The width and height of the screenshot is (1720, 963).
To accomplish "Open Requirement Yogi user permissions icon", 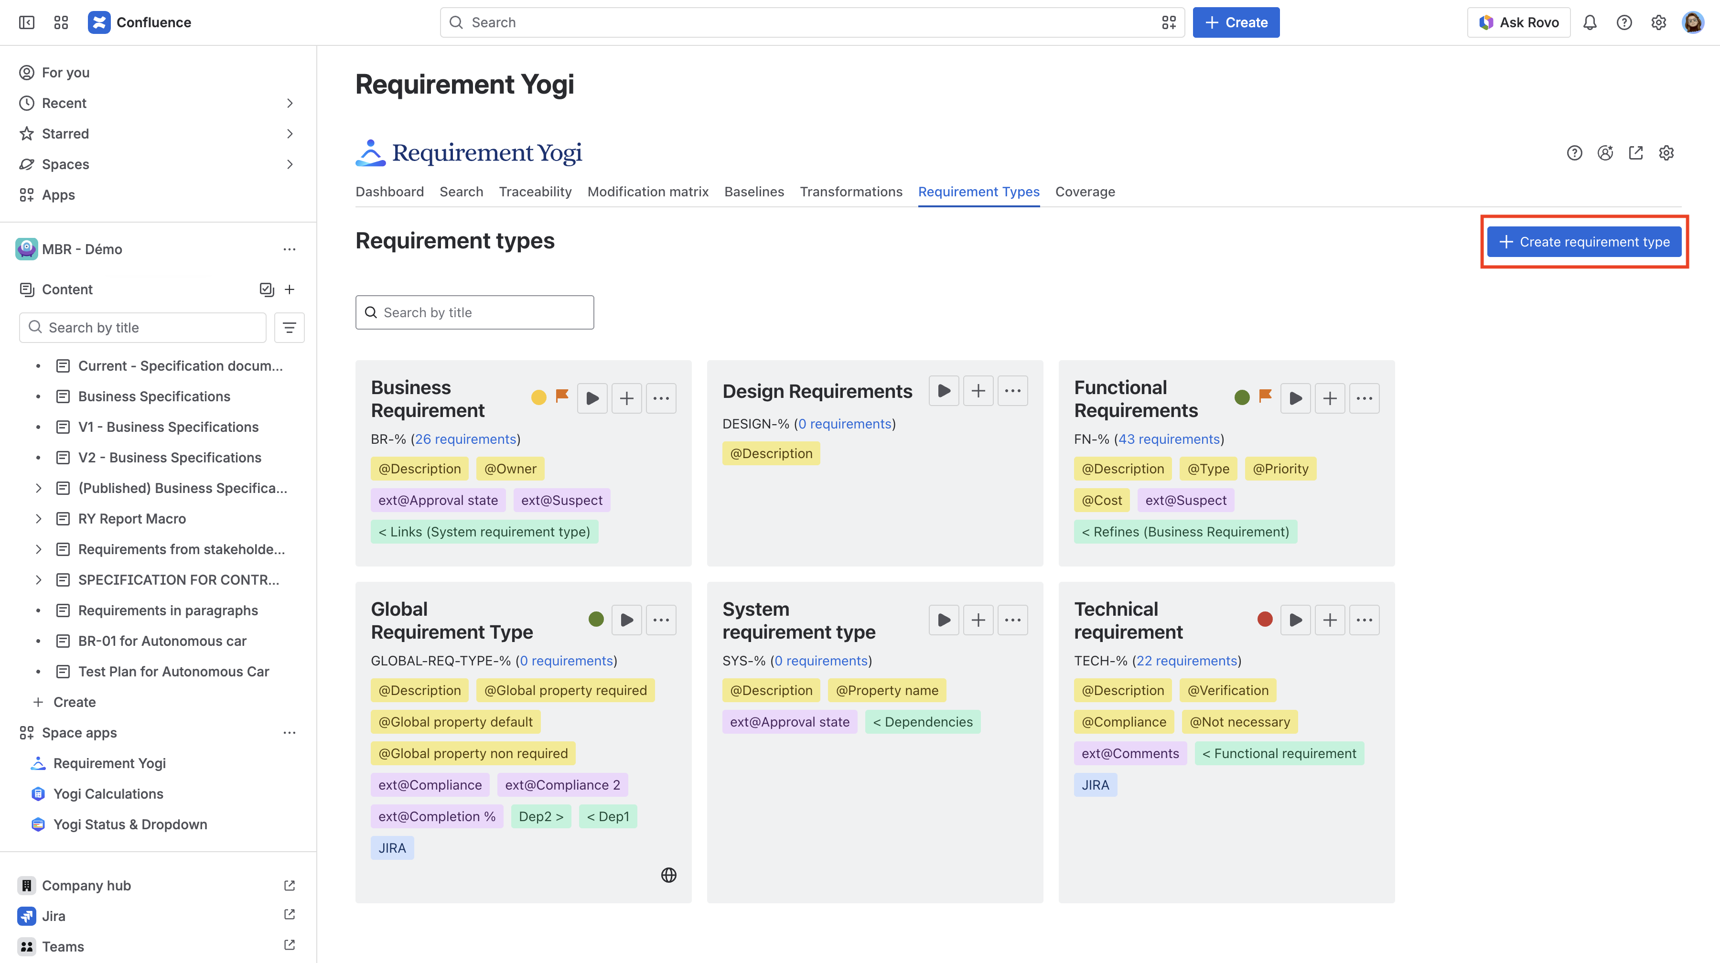I will click(x=1605, y=153).
